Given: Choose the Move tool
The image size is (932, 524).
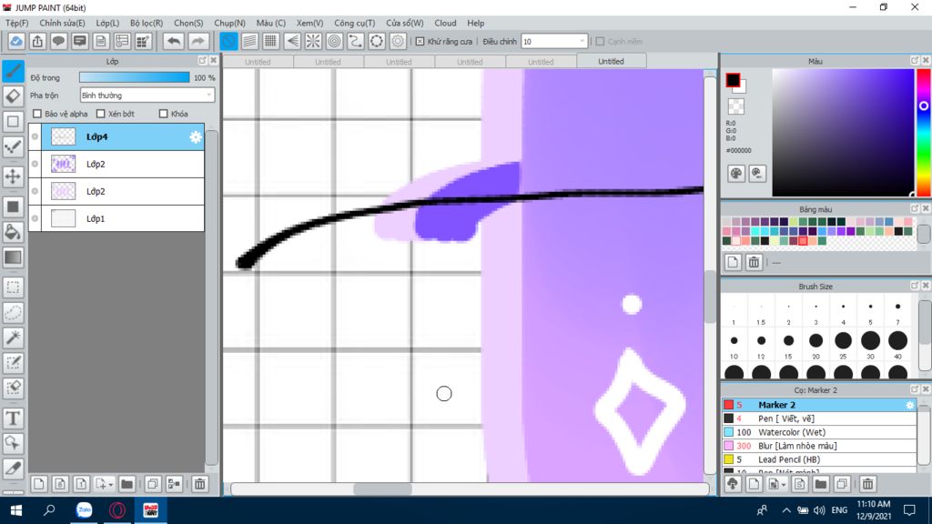Looking at the screenshot, I should tap(13, 176).
